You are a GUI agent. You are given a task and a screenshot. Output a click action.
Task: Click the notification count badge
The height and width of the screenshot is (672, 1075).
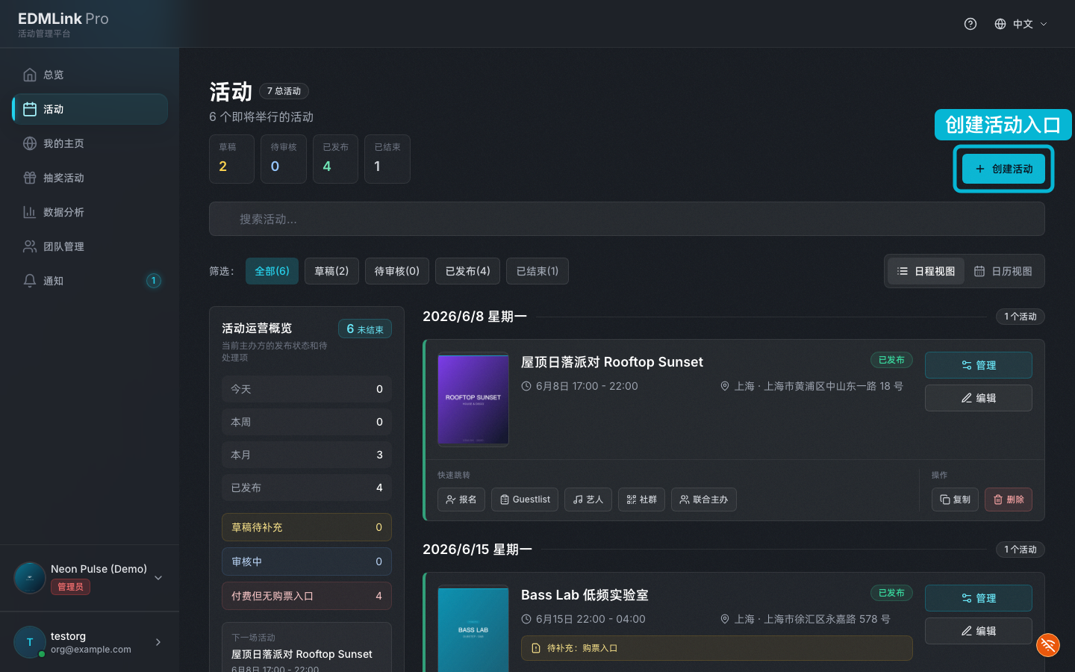click(x=153, y=281)
